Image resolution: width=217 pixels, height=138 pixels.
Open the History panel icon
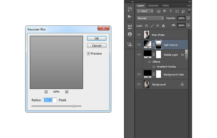[130, 9]
